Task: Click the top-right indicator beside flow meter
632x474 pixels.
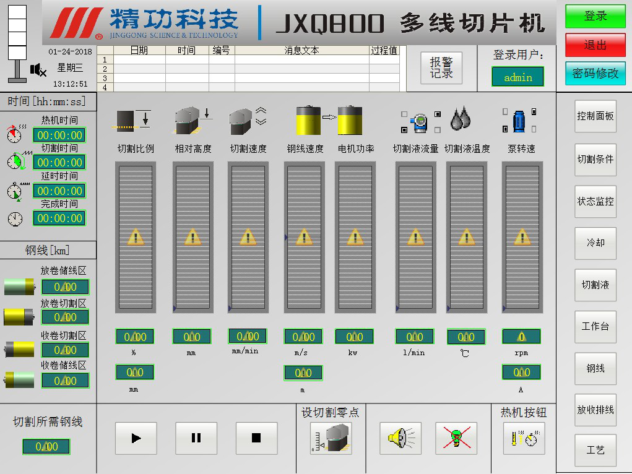Action: (437, 114)
